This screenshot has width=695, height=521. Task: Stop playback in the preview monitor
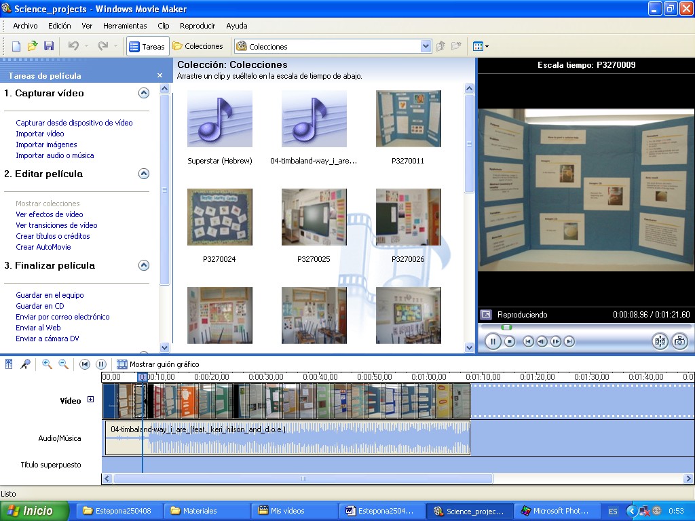point(510,341)
